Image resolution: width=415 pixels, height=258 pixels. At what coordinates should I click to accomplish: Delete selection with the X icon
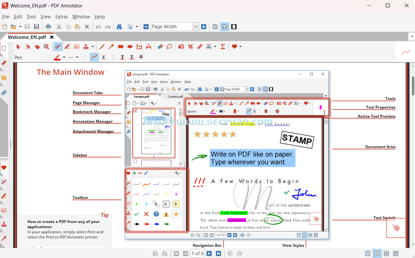(87, 27)
